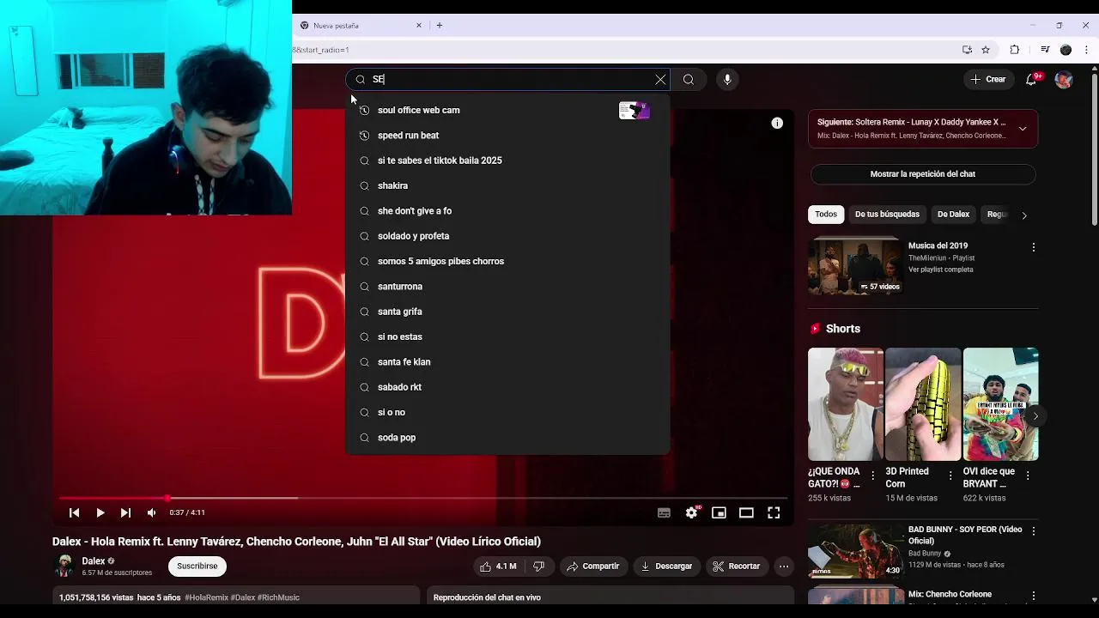Select De tus búsquedas chip
This screenshot has width=1099, height=618.
pyautogui.click(x=887, y=215)
